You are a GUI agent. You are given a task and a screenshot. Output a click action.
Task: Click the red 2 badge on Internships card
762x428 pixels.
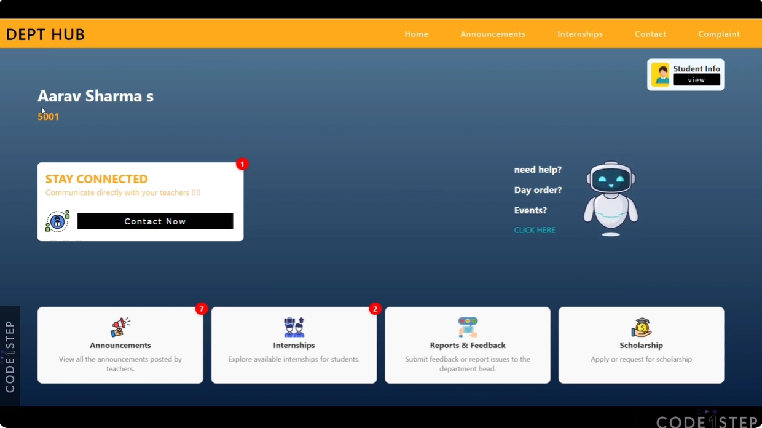pos(375,309)
